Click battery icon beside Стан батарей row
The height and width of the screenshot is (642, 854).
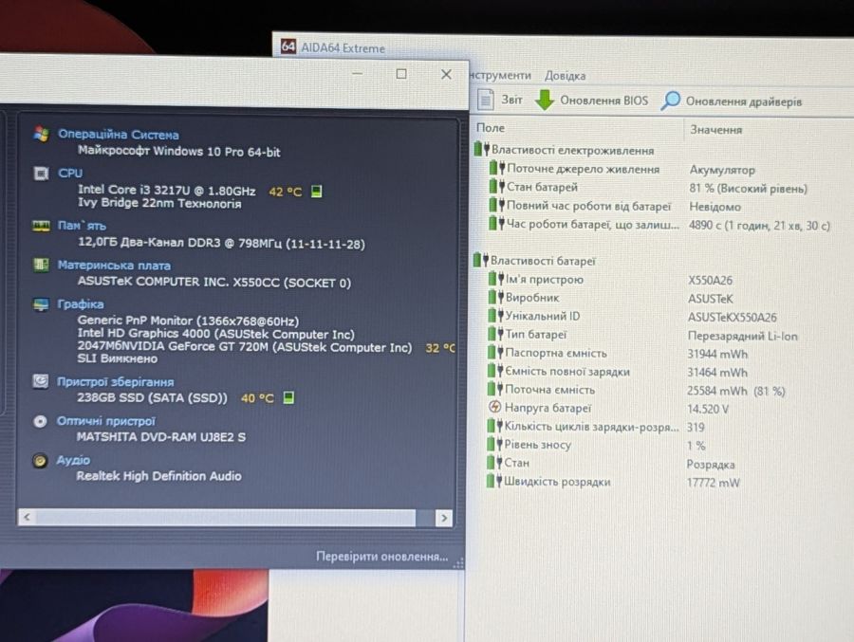click(x=496, y=186)
